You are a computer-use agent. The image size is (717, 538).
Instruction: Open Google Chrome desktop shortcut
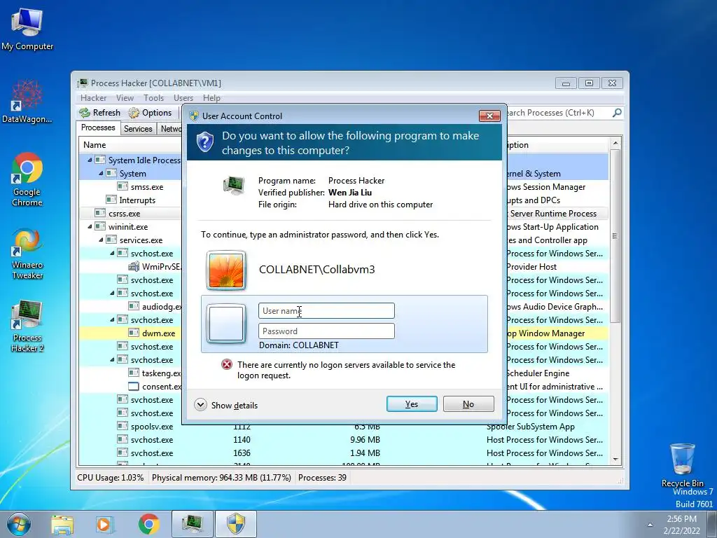[x=27, y=179]
